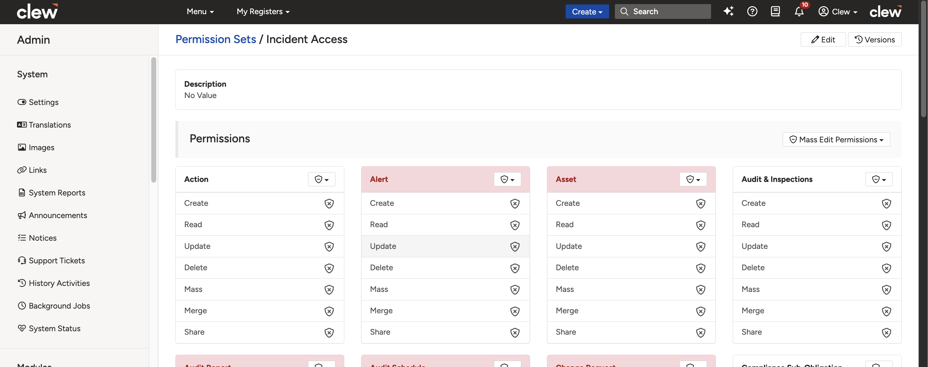Open the AI sparkle assistant icon

coord(728,12)
